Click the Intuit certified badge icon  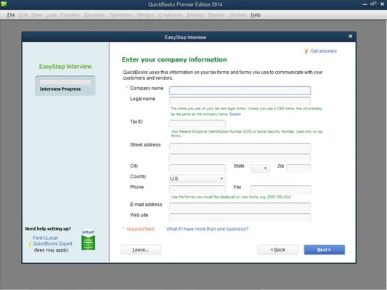88,240
